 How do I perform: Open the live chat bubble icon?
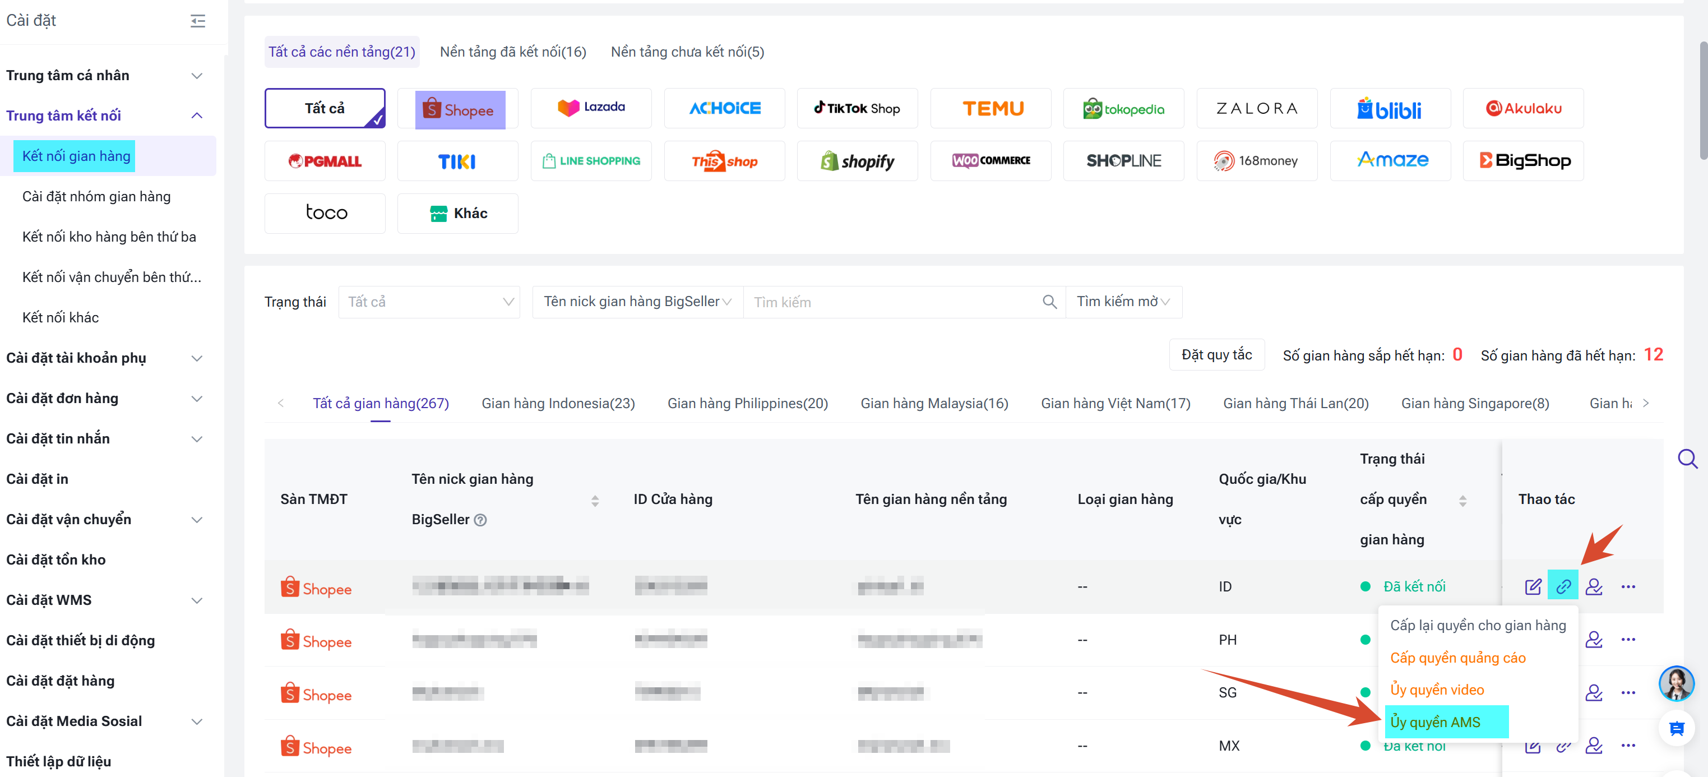(x=1677, y=729)
